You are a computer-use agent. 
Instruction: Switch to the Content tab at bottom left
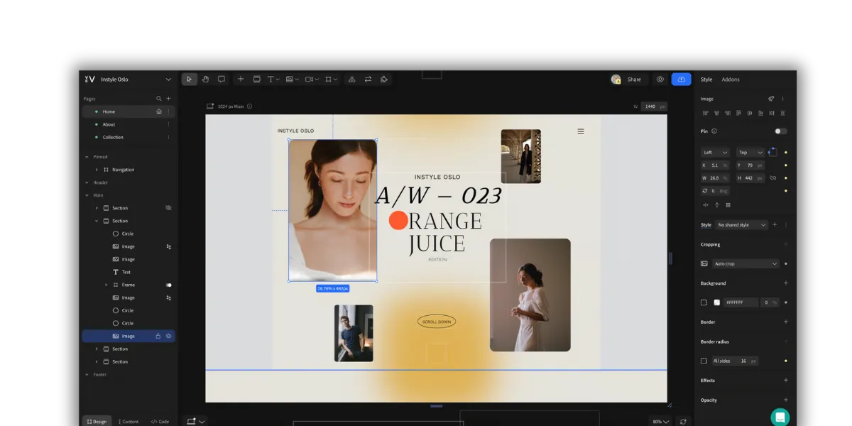tap(129, 421)
